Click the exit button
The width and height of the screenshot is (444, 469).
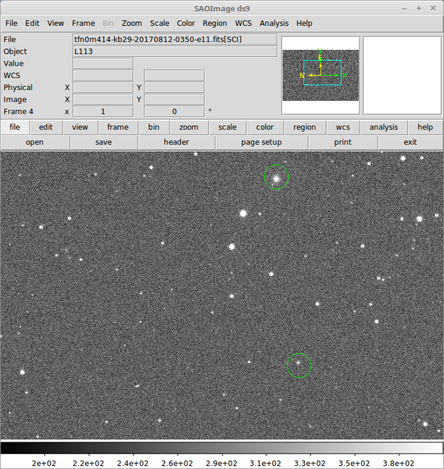[410, 142]
